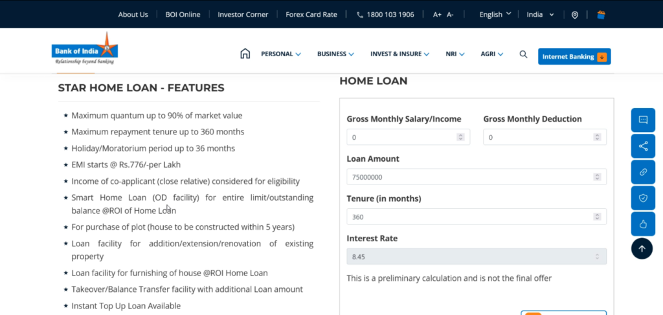Click the Tenure in months field

pos(477,217)
